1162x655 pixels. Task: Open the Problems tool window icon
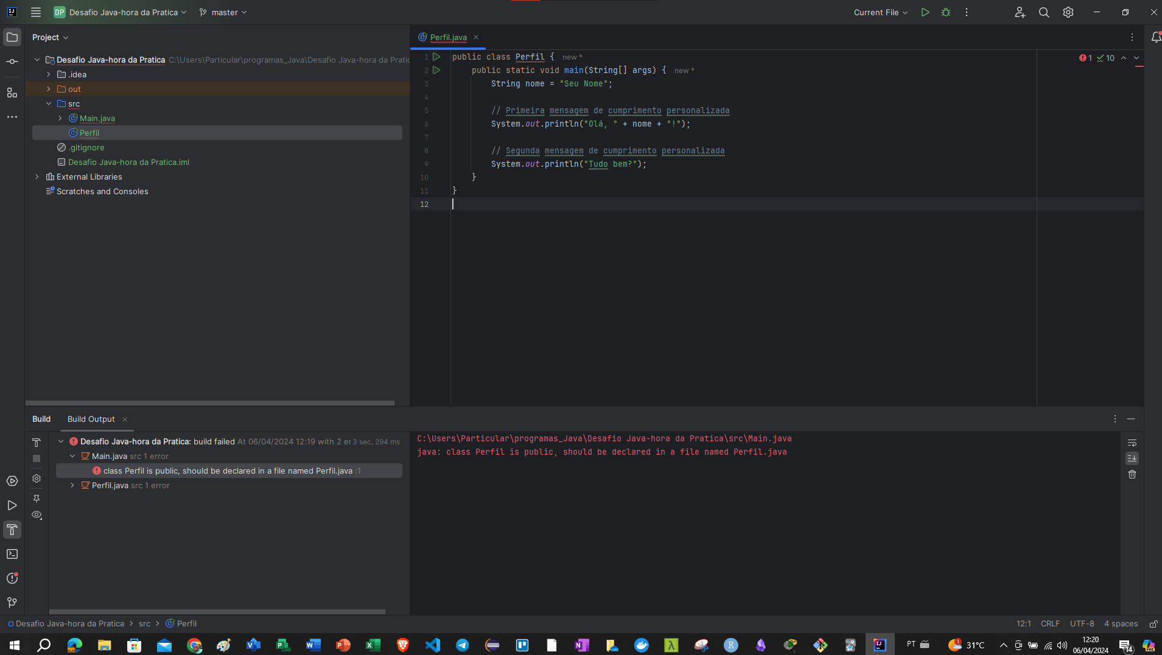coord(12,578)
